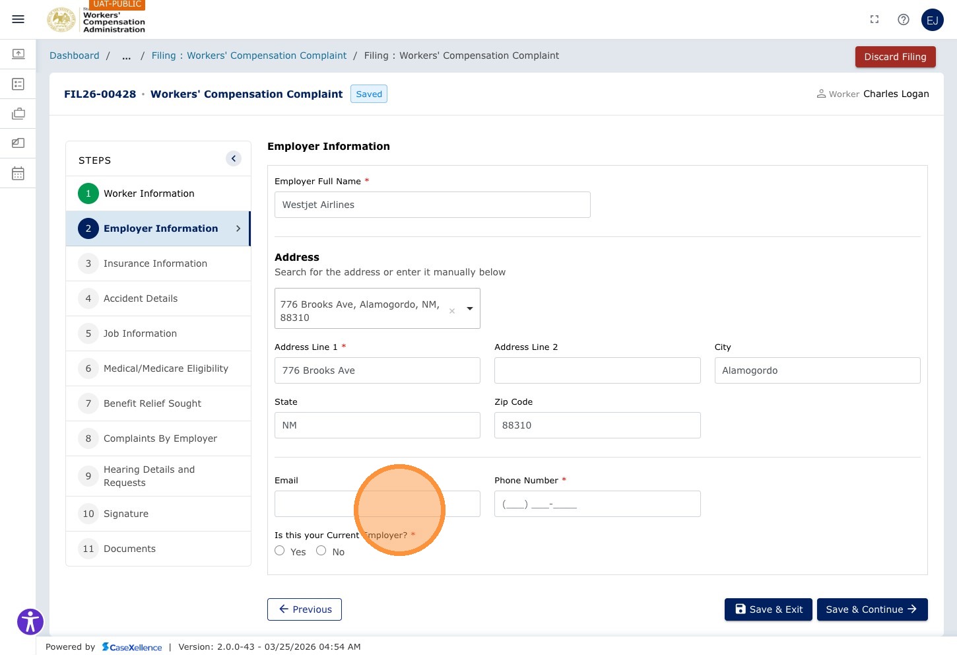
Task: Select Yes for current employer
Action: (280, 551)
